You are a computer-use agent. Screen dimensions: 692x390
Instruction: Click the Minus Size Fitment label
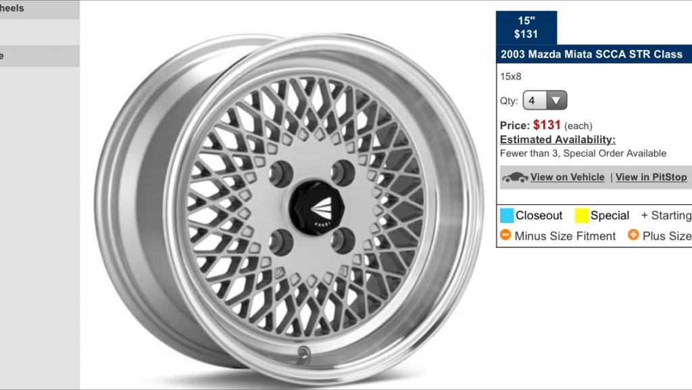pyautogui.click(x=565, y=236)
